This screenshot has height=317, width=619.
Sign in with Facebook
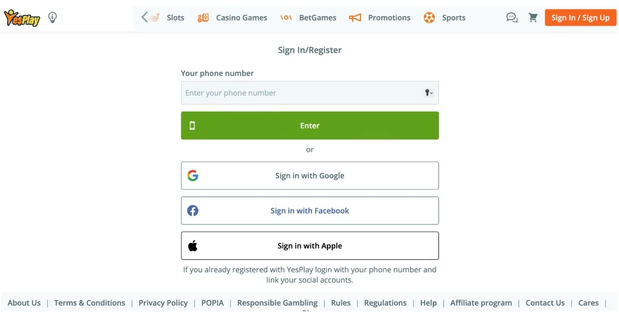(x=310, y=210)
